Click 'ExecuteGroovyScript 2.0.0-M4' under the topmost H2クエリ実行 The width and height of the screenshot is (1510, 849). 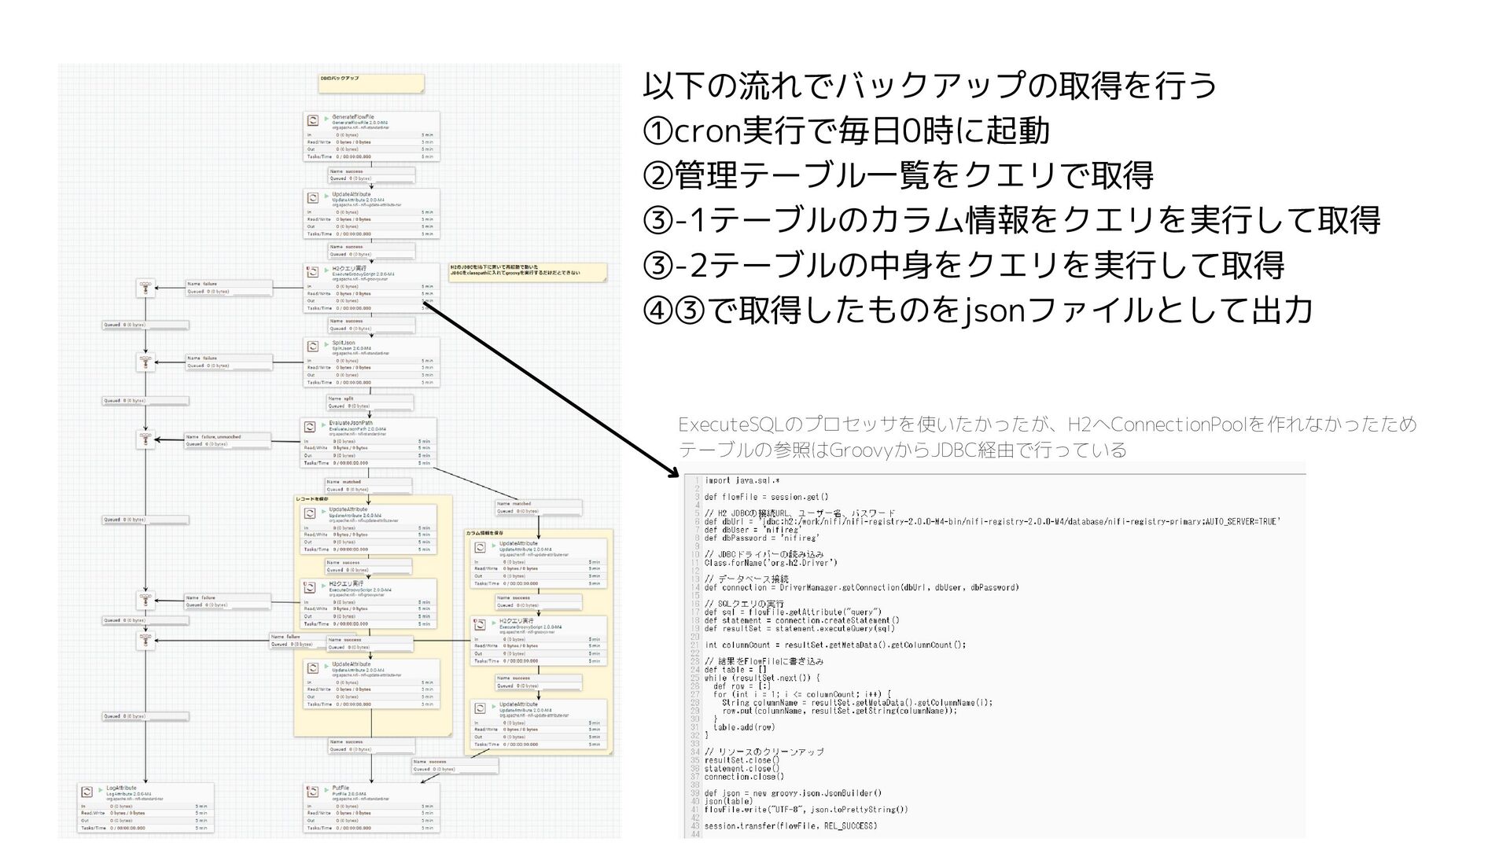pyautogui.click(x=363, y=274)
